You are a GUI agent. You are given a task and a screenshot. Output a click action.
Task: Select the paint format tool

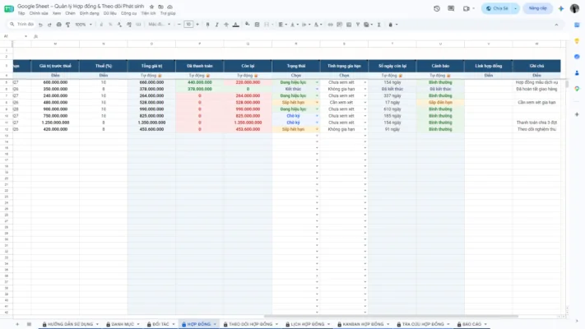(68, 25)
